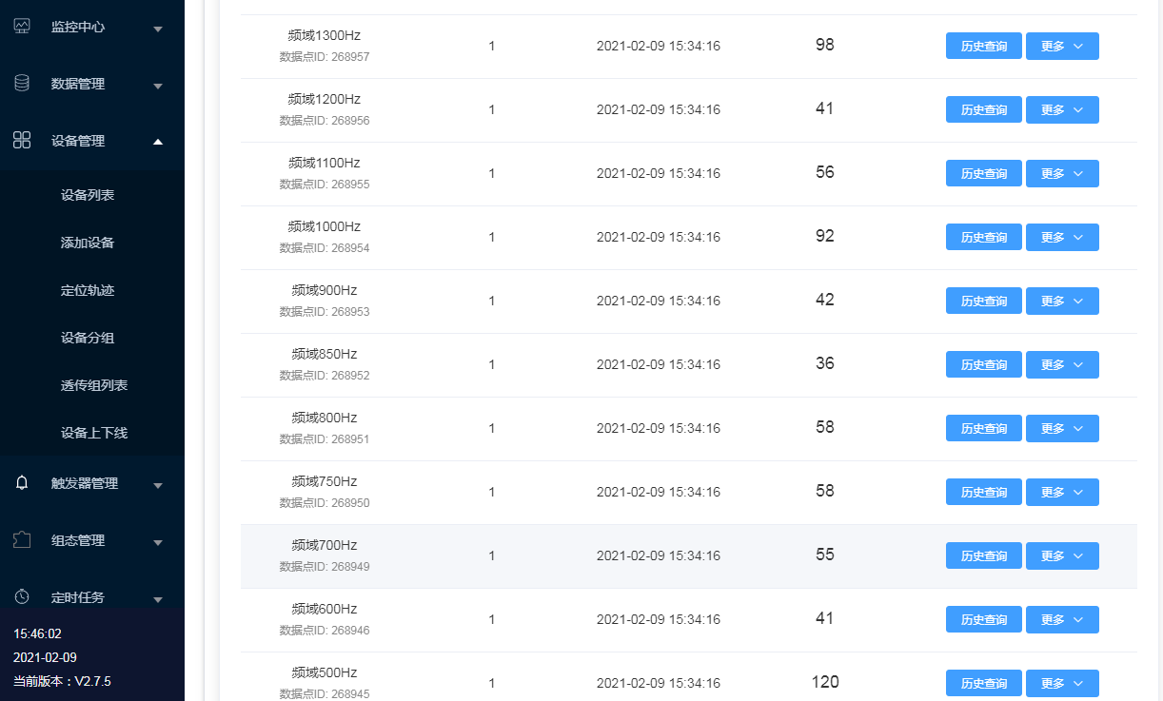The image size is (1163, 701).
Task: Click the trigger management bell icon
Action: [22, 483]
